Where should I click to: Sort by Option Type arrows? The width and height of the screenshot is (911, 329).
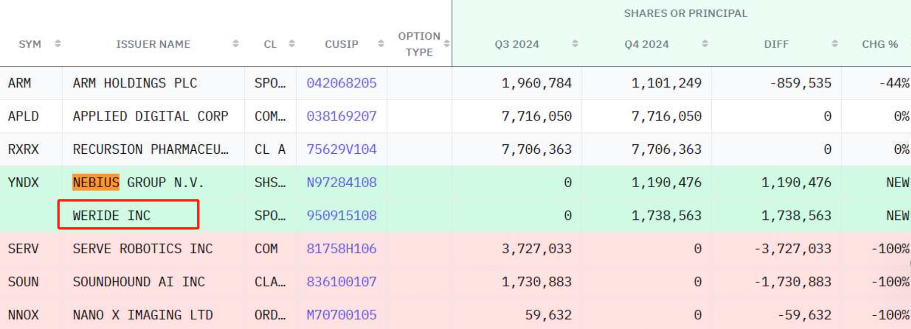click(446, 44)
